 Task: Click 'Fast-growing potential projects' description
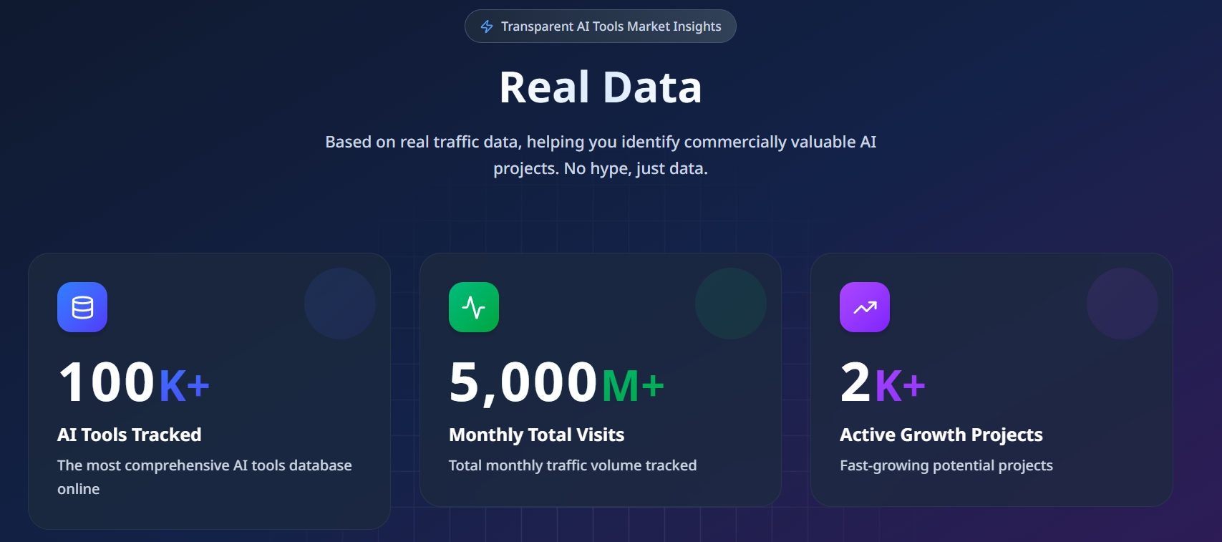[946, 465]
